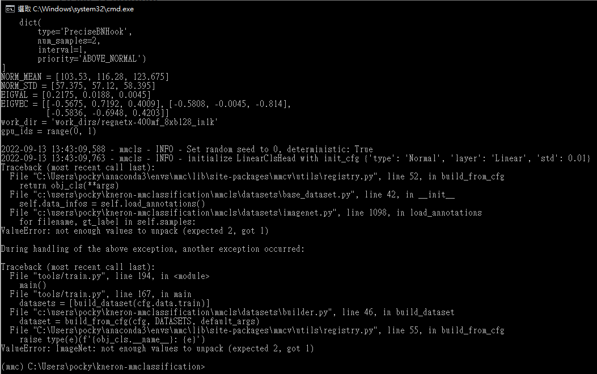Click the command prompt after kneron-mmclassification>
Viewport: 597px width, 374px height.
point(208,367)
